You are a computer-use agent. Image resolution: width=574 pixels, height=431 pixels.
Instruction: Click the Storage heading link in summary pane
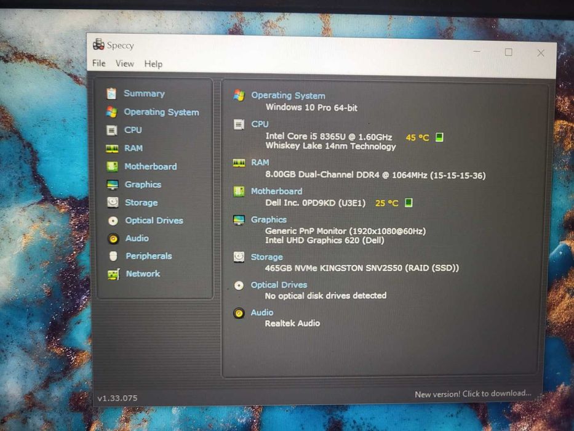coord(266,257)
